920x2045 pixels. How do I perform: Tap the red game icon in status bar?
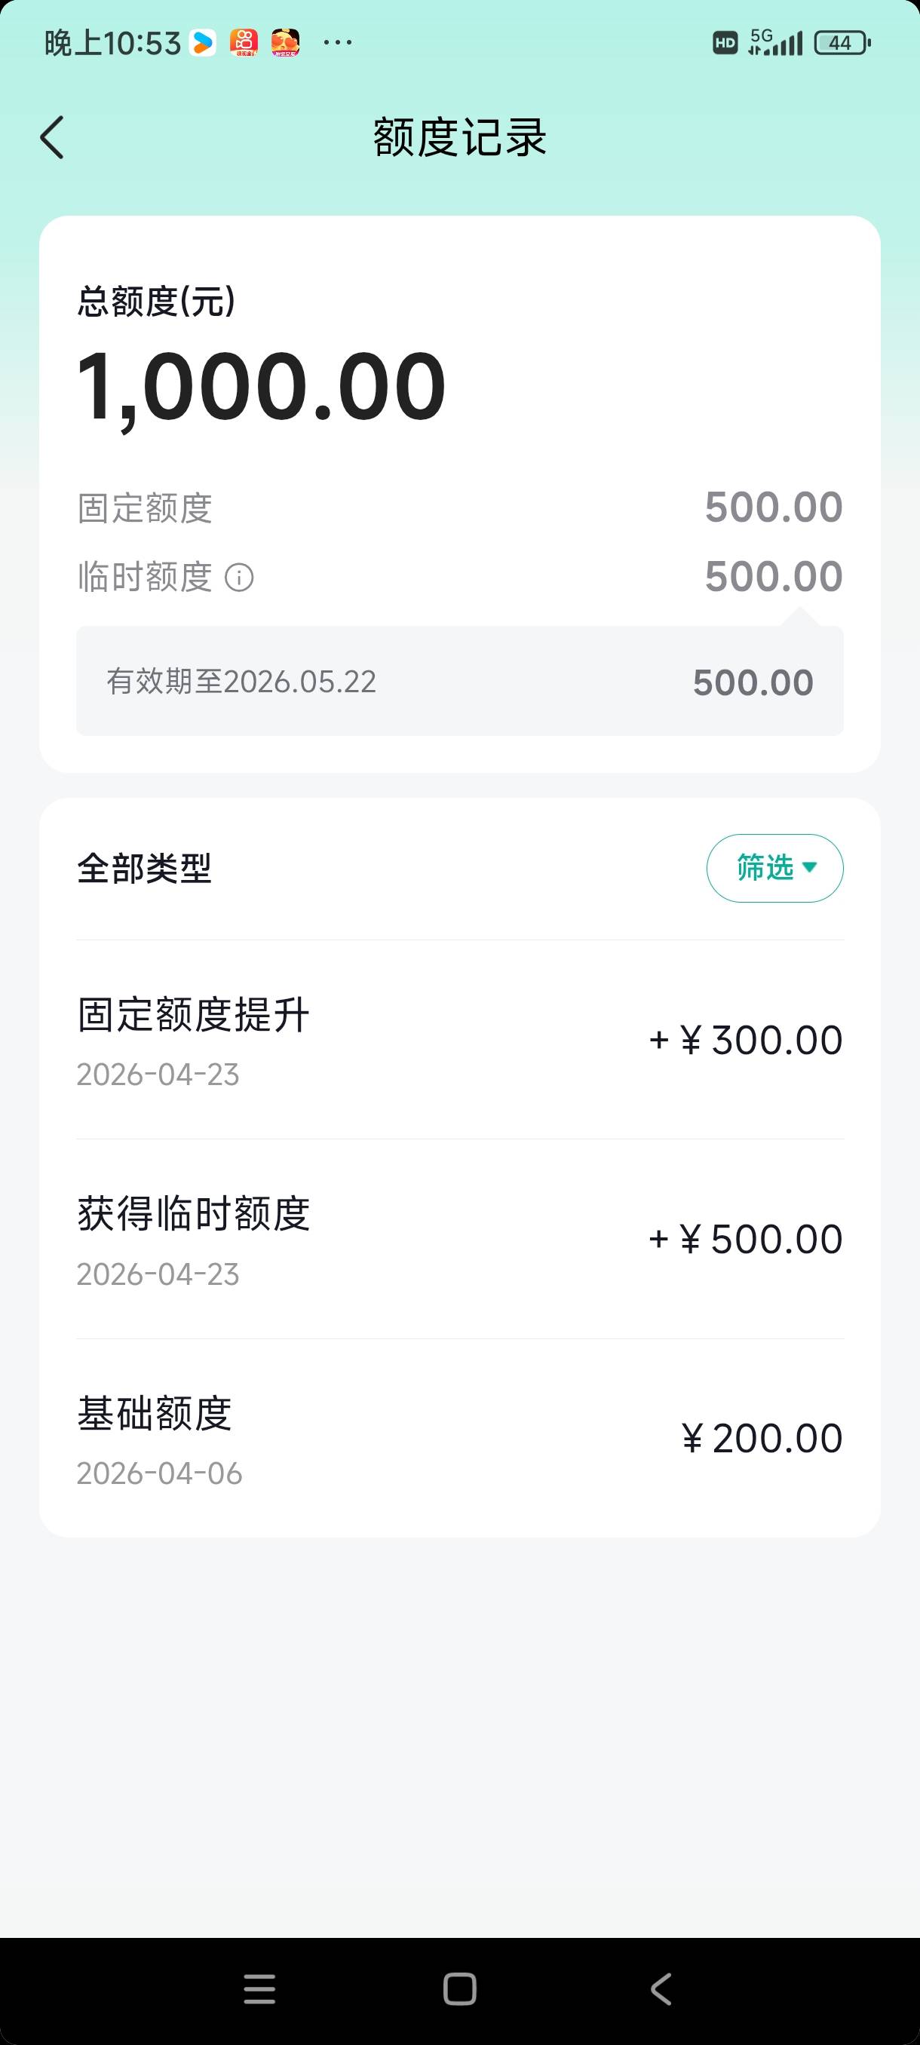pyautogui.click(x=286, y=43)
